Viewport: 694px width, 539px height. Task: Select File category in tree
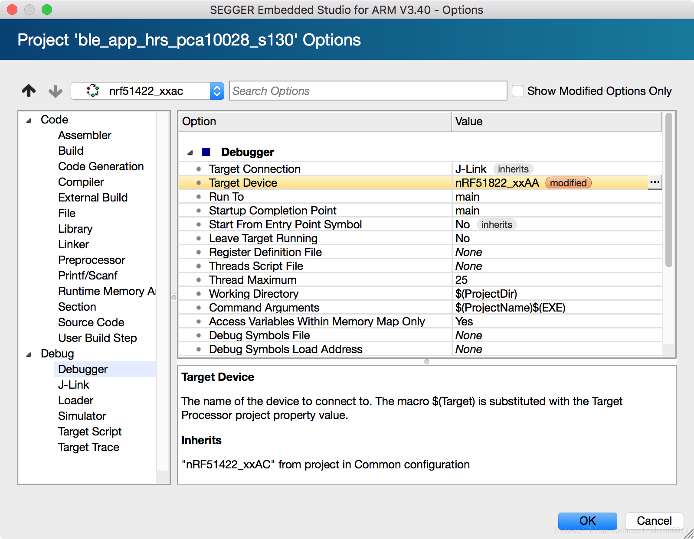click(67, 213)
